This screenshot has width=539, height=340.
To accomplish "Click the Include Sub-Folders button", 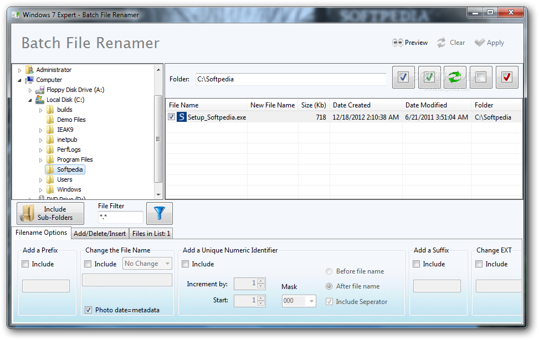I will [50, 213].
